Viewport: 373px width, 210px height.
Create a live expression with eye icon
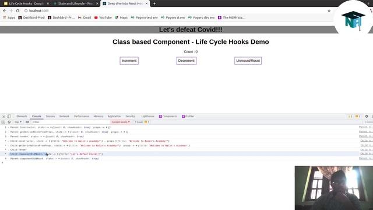click(27, 122)
